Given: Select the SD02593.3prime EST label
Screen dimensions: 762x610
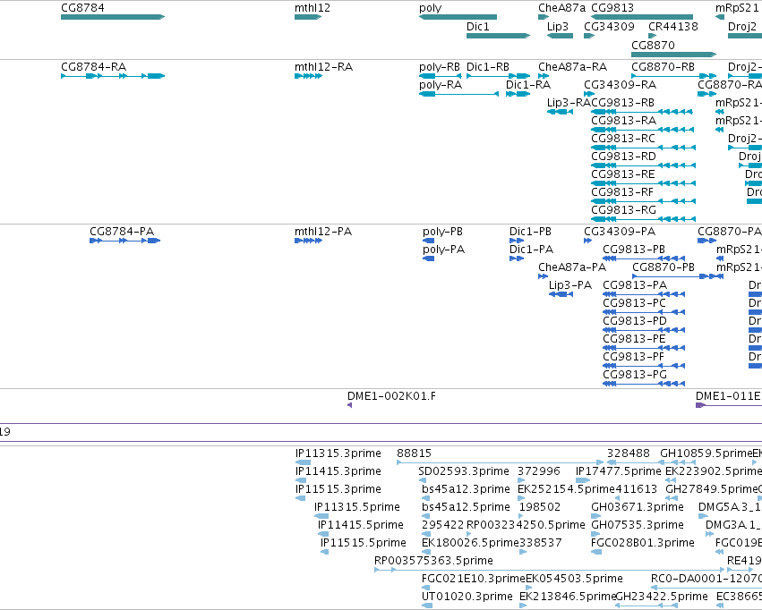Looking at the screenshot, I should [464, 471].
